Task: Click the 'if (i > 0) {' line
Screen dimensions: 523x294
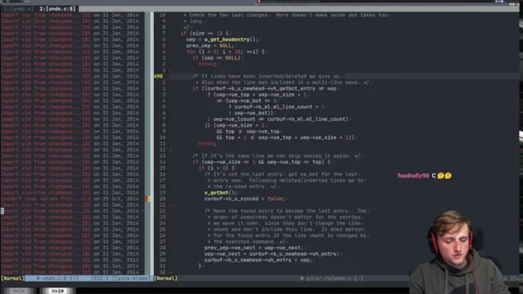Action: [x=216, y=168]
